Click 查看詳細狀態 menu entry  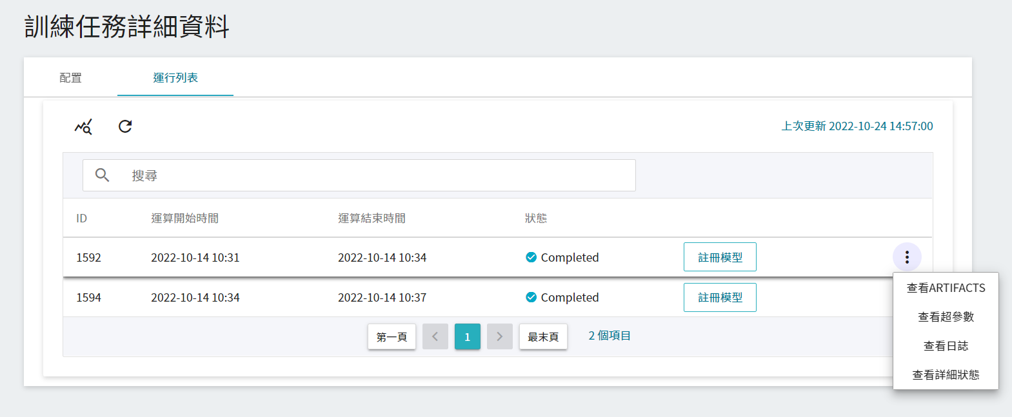coord(946,375)
